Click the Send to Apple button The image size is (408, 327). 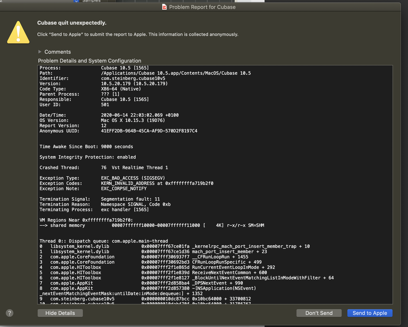point(370,313)
